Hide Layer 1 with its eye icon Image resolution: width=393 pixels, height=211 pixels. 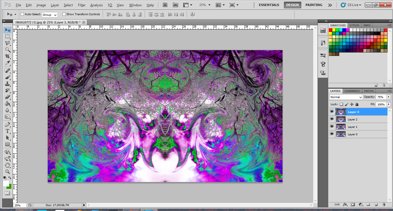[332, 127]
